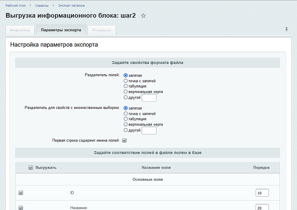This screenshot has height=210, width=297.
Task: Select the Параметры экспорта tab
Action: point(61,30)
